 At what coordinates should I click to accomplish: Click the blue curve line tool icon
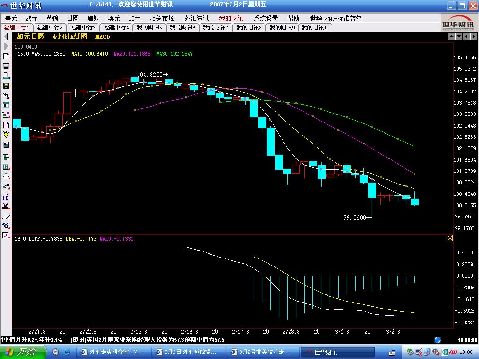click(x=6, y=226)
